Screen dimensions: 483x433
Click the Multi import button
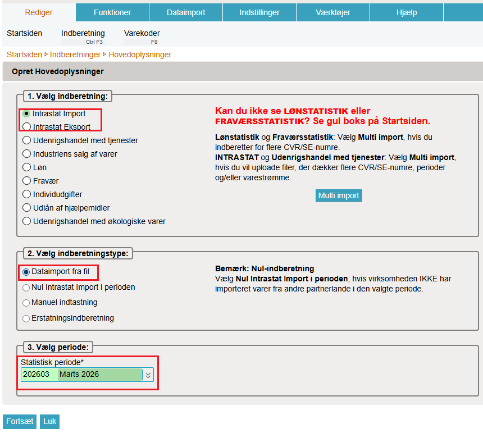coord(339,195)
